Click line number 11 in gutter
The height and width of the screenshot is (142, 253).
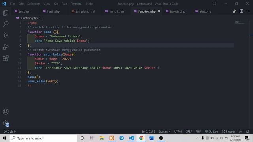pos(19,68)
